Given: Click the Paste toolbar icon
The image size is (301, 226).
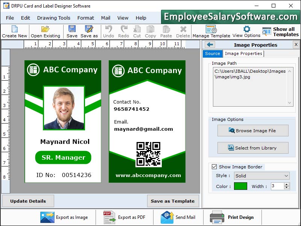Looking at the screenshot, I should (167, 31).
